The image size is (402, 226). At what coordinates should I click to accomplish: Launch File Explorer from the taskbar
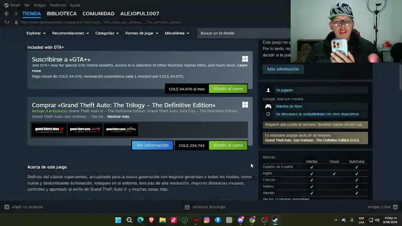click(x=162, y=220)
